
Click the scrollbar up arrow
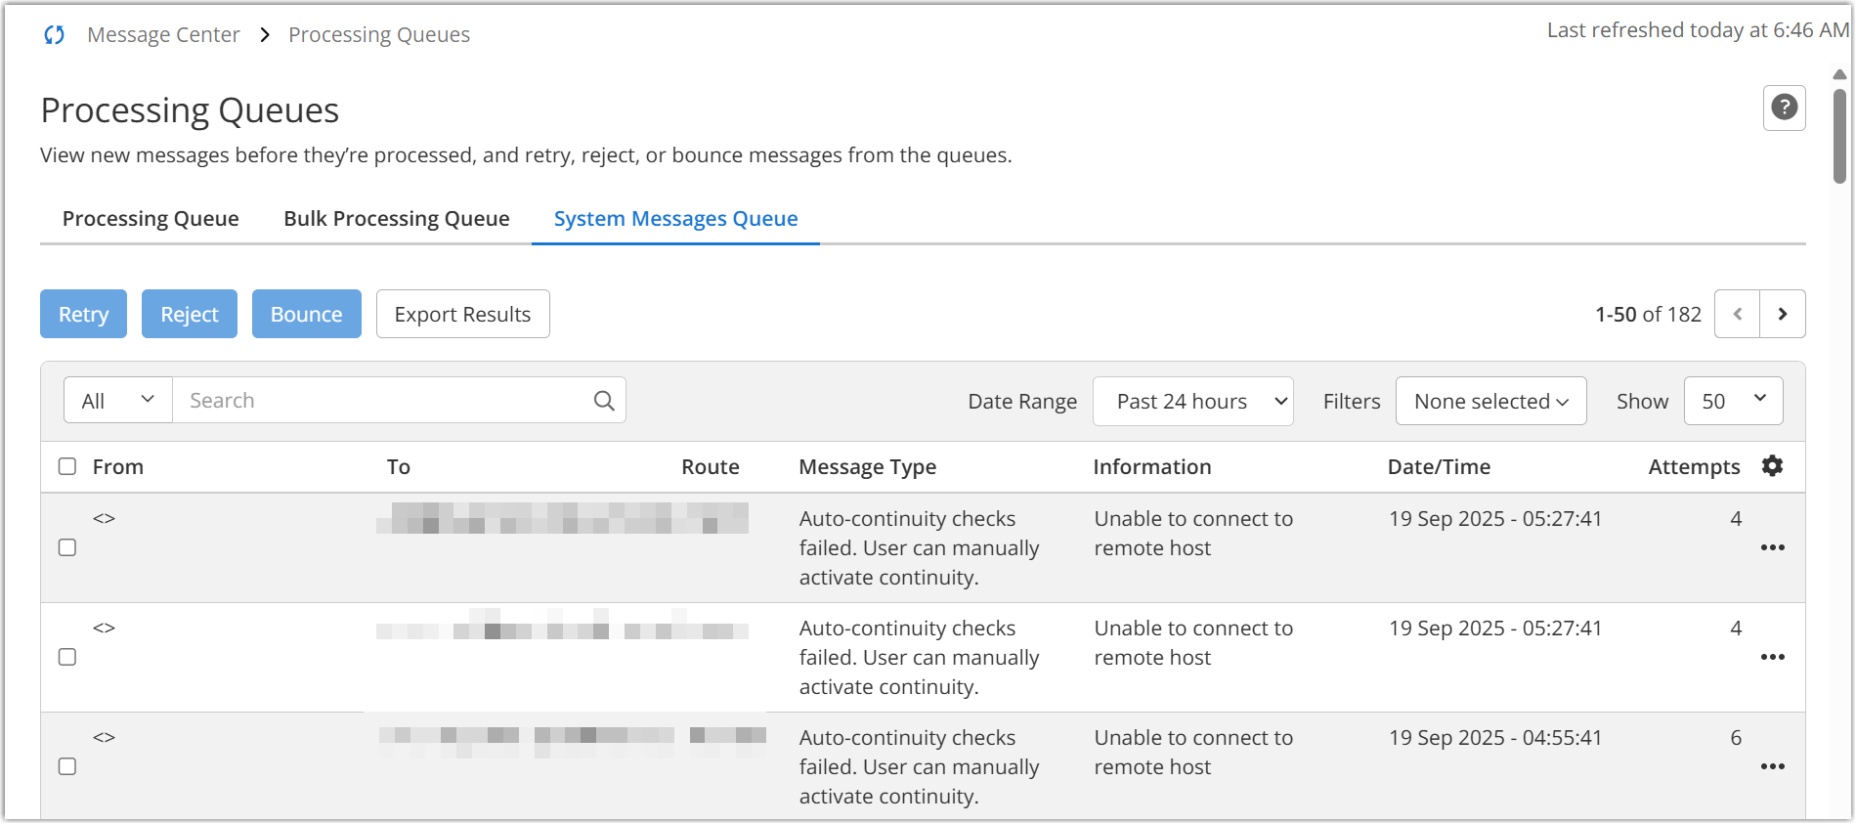click(1839, 74)
